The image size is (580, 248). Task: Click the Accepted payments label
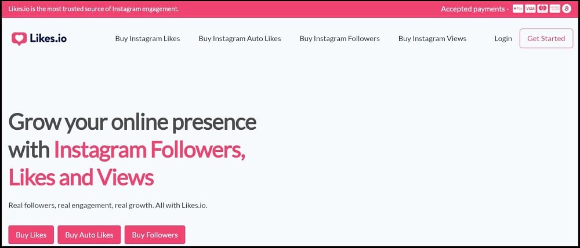pyautogui.click(x=474, y=9)
